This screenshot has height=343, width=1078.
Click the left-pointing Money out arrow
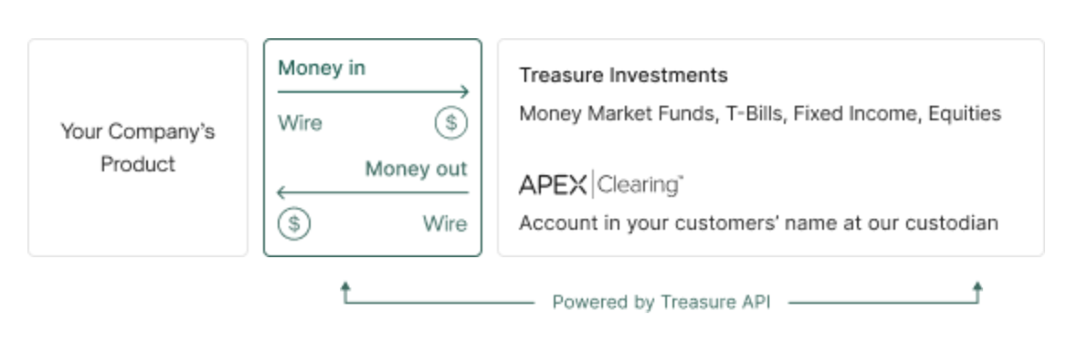[x=373, y=192]
